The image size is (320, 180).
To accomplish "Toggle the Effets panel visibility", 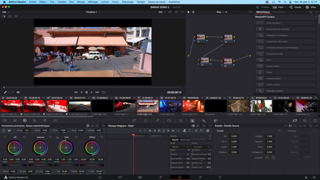I will point(311,7).
